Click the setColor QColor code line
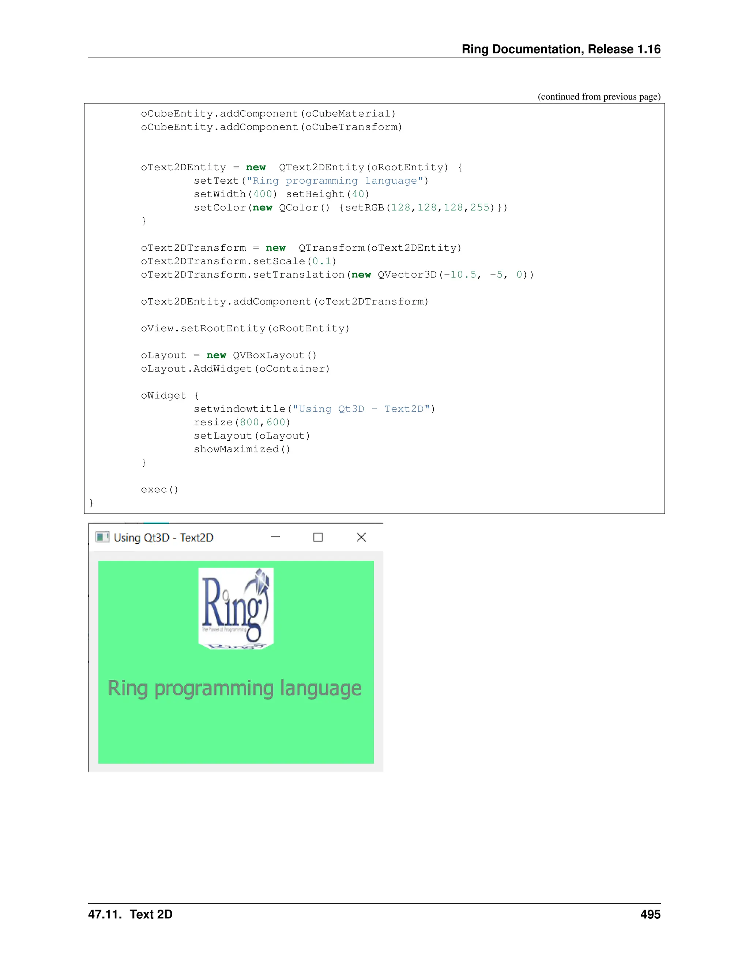749x970 pixels. coord(350,208)
